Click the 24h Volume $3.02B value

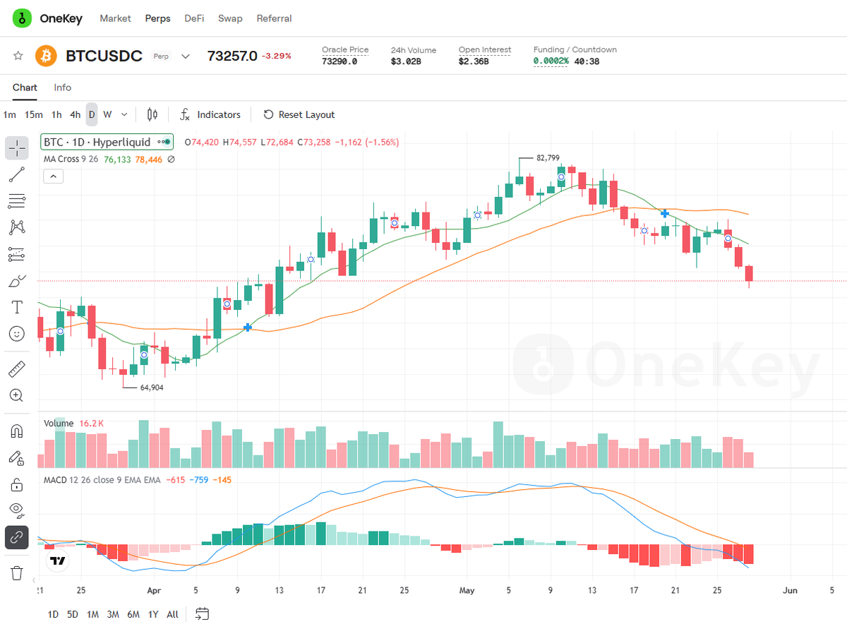pyautogui.click(x=406, y=61)
